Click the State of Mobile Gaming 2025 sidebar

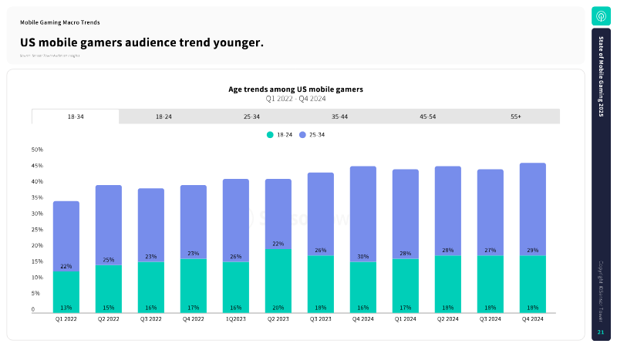pos(601,76)
